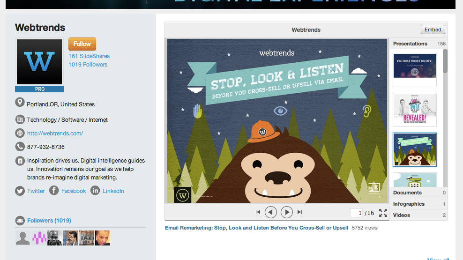This screenshot has height=260, width=463.
Task: Select the Documents section
Action: (x=419, y=193)
